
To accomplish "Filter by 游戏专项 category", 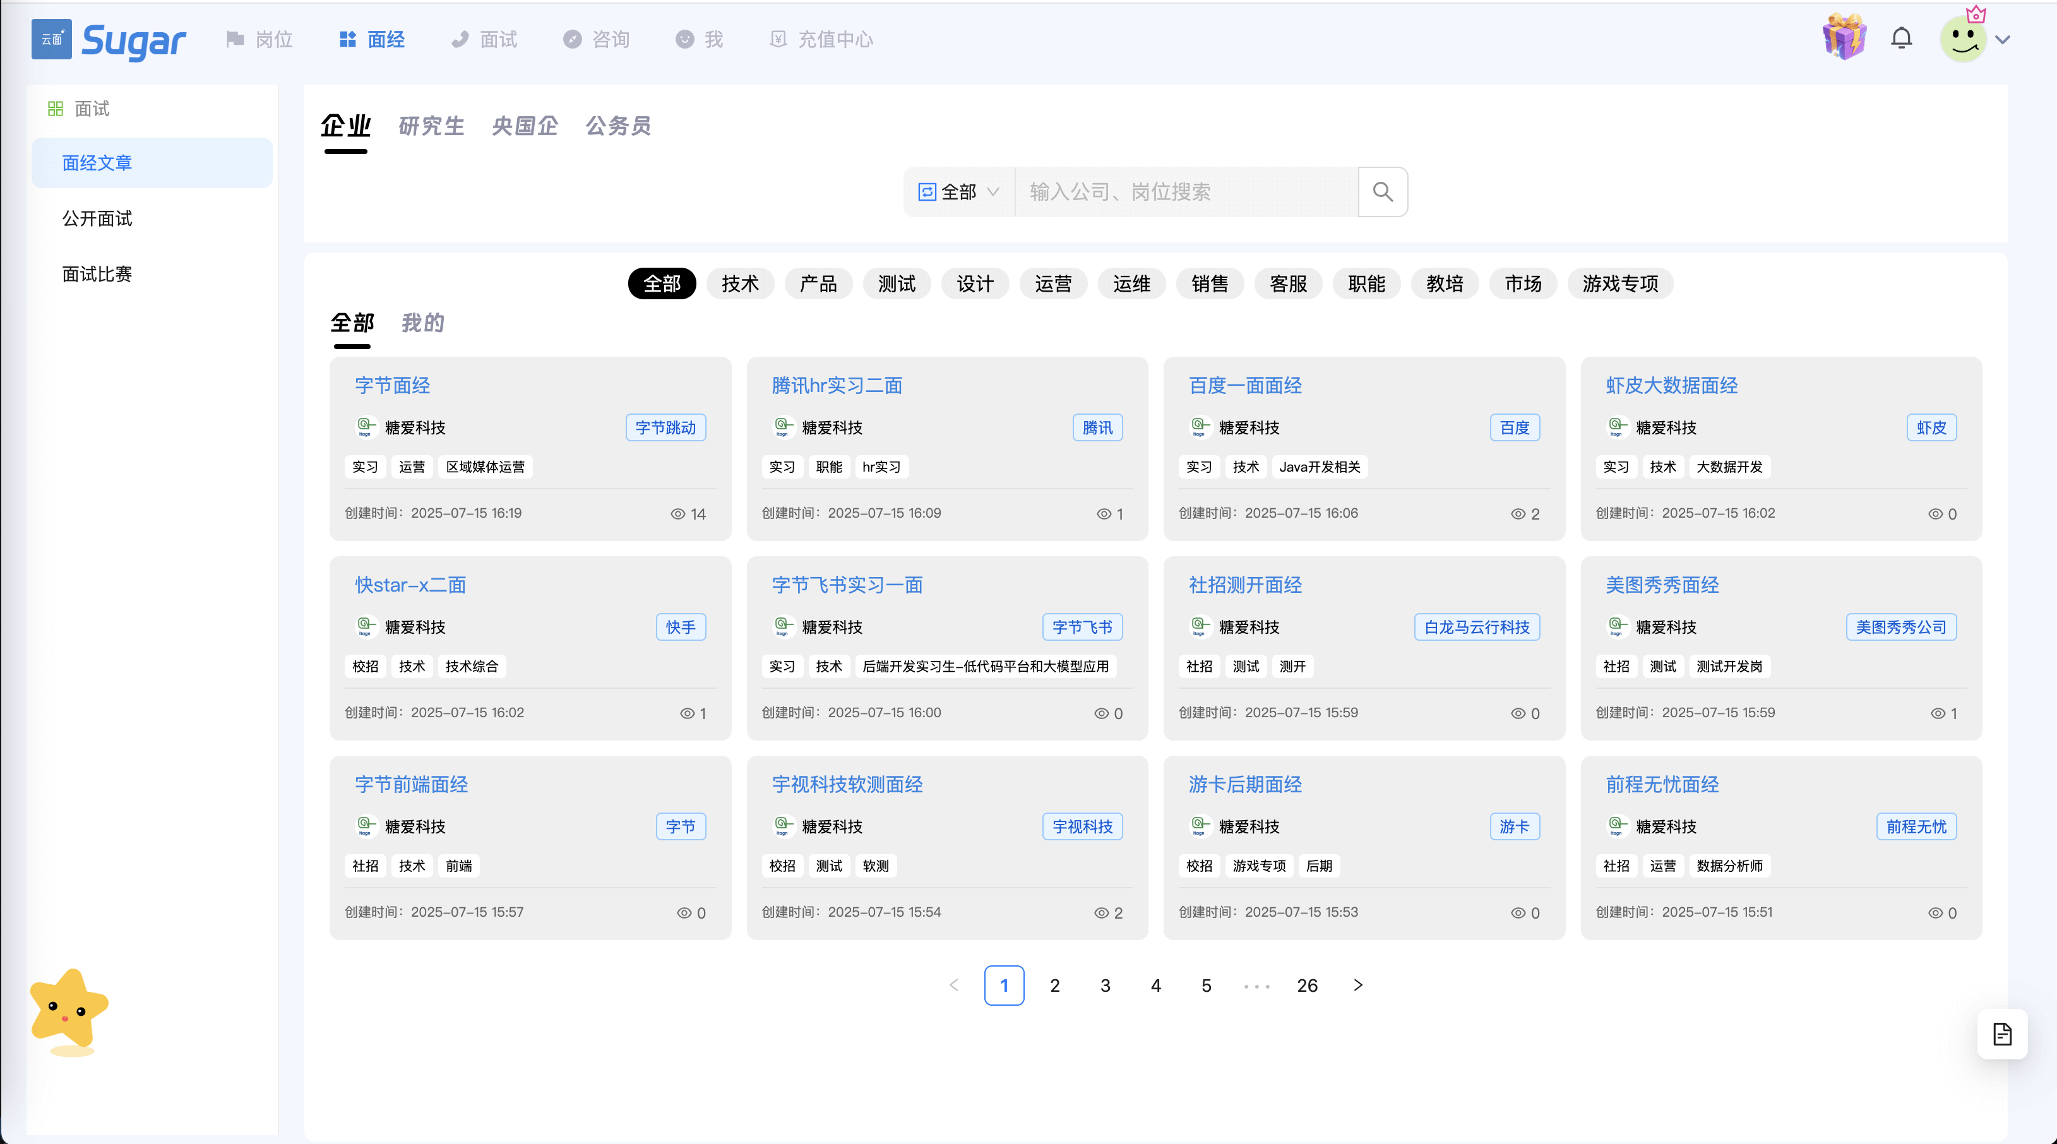I will pos(1620,283).
